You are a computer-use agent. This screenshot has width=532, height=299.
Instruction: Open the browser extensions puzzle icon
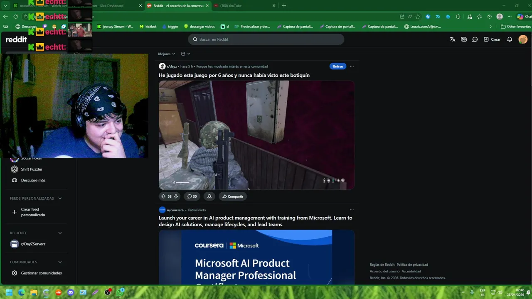(458, 17)
